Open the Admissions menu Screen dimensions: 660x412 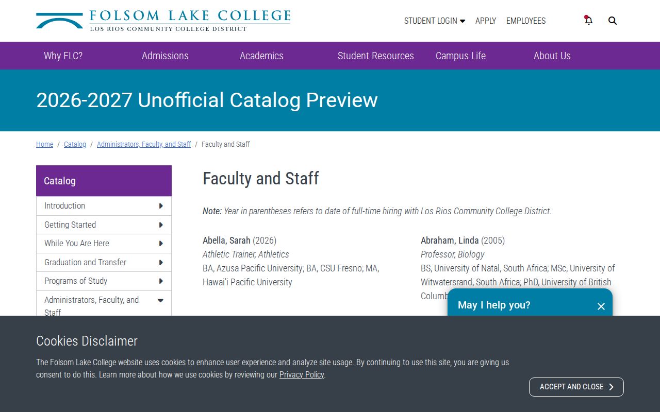pos(165,56)
